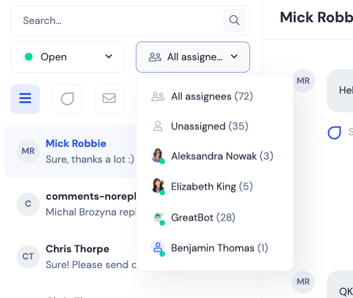This screenshot has width=353, height=298.
Task: Filter by email envelope icon
Action: pos(109,98)
